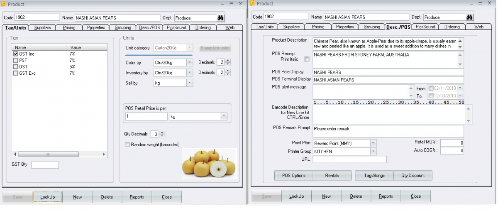The image size is (498, 211).
Task: Open Grouping tab in right window
Action: click(x=372, y=27)
